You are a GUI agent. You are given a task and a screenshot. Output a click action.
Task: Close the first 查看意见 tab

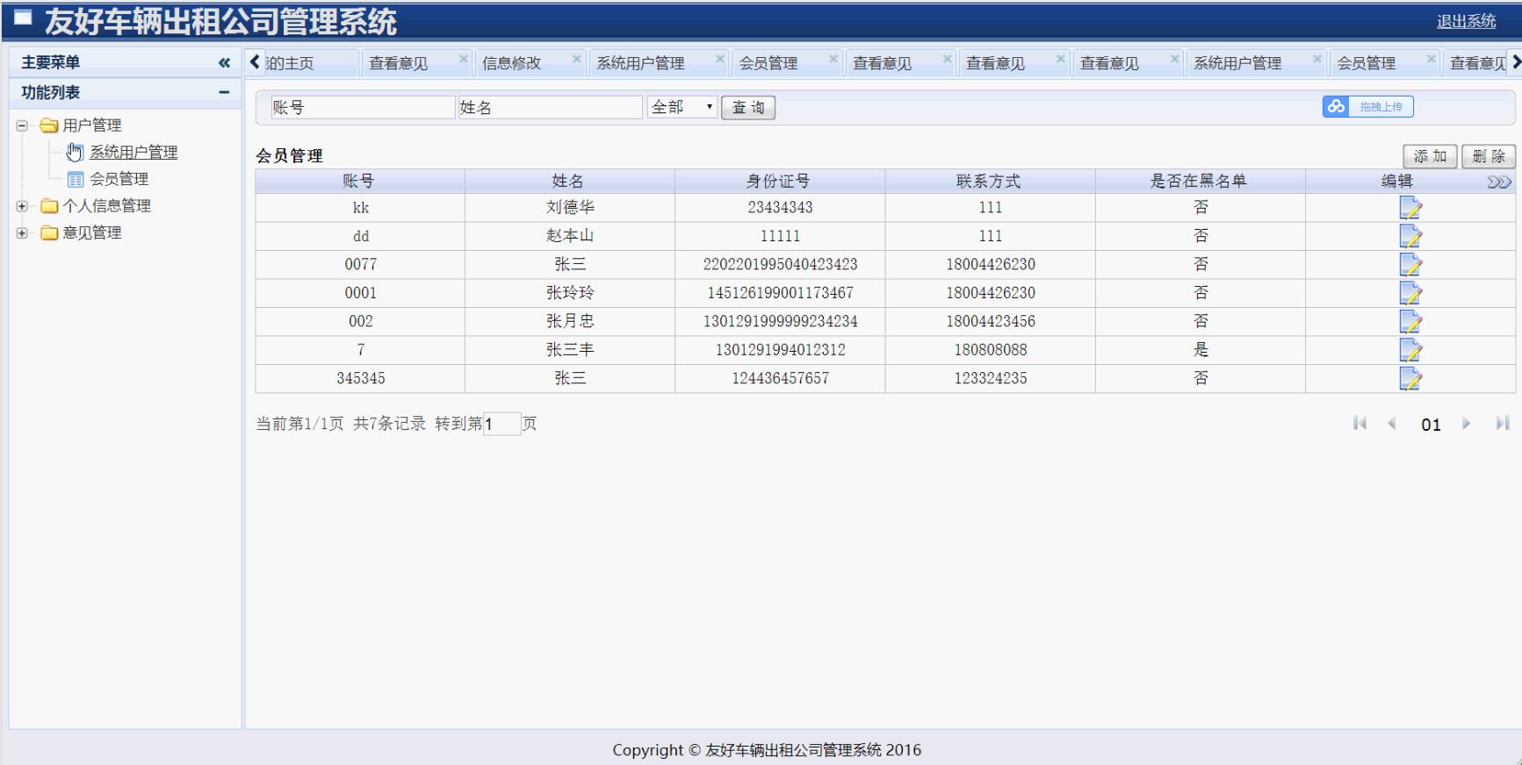click(464, 59)
